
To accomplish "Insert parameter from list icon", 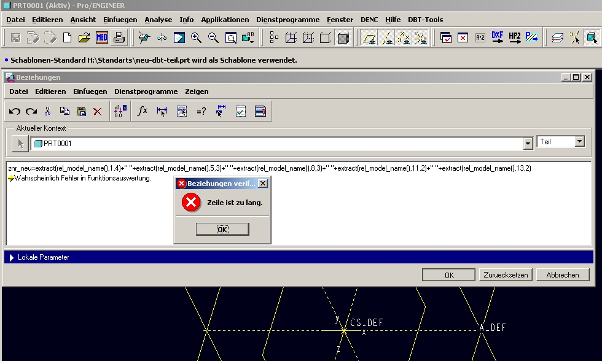I will (x=182, y=111).
